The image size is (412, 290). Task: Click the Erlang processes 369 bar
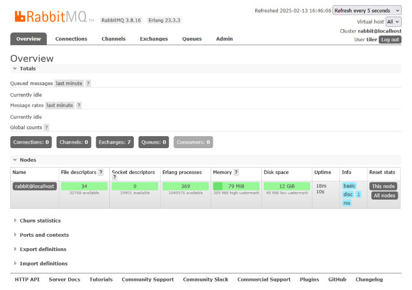coord(185,186)
